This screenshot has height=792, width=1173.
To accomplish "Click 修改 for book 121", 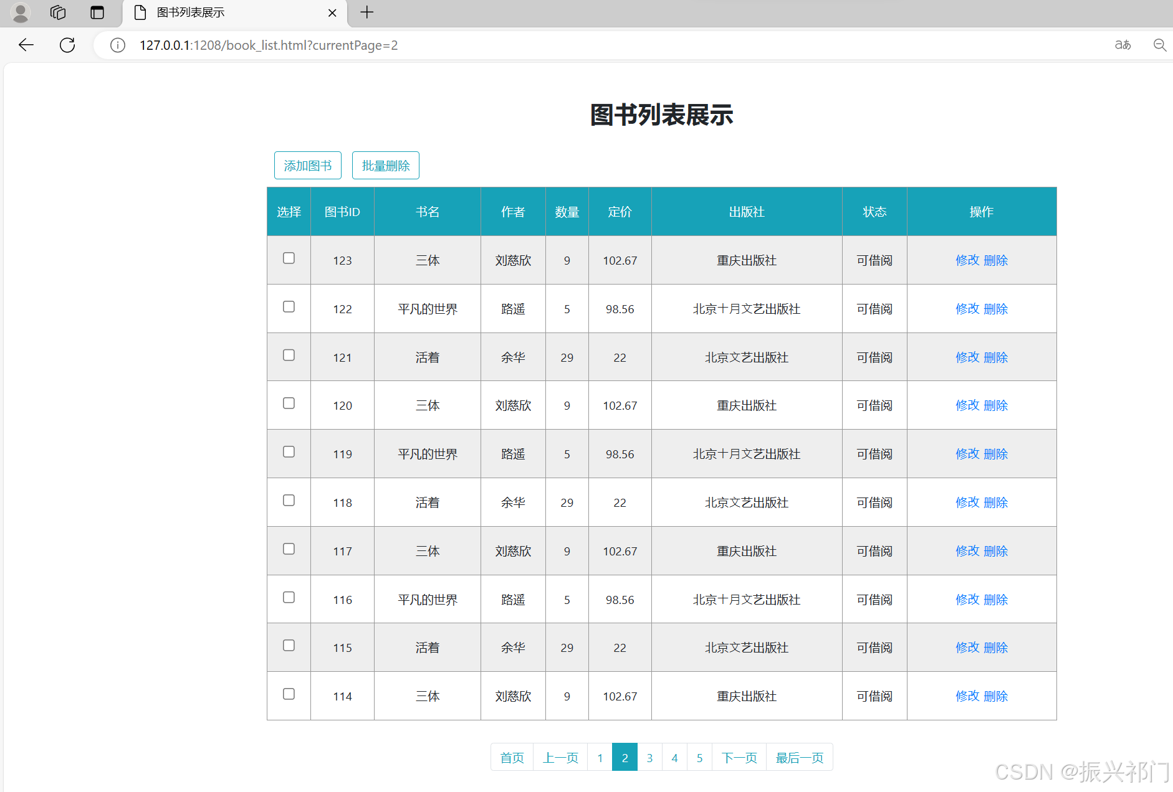I will [x=968, y=357].
